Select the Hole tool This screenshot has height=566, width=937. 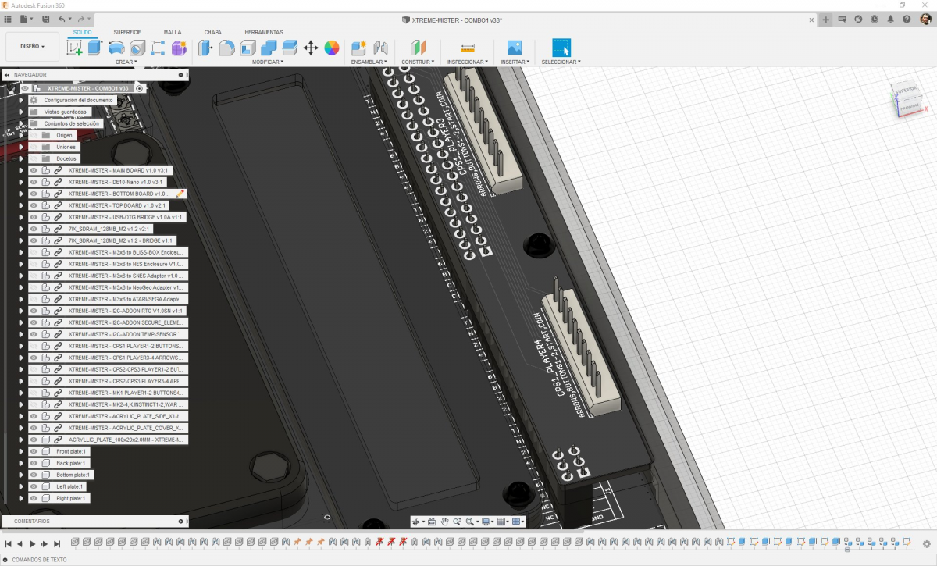(x=137, y=48)
